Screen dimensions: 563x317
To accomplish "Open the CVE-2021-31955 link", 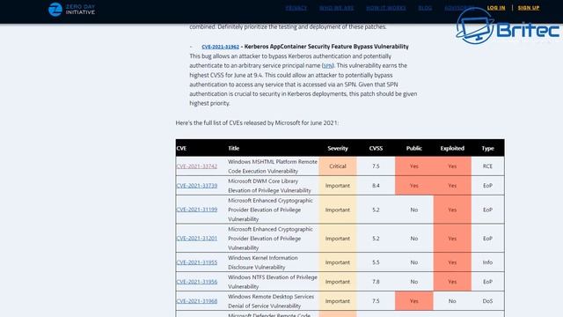I will [197, 262].
